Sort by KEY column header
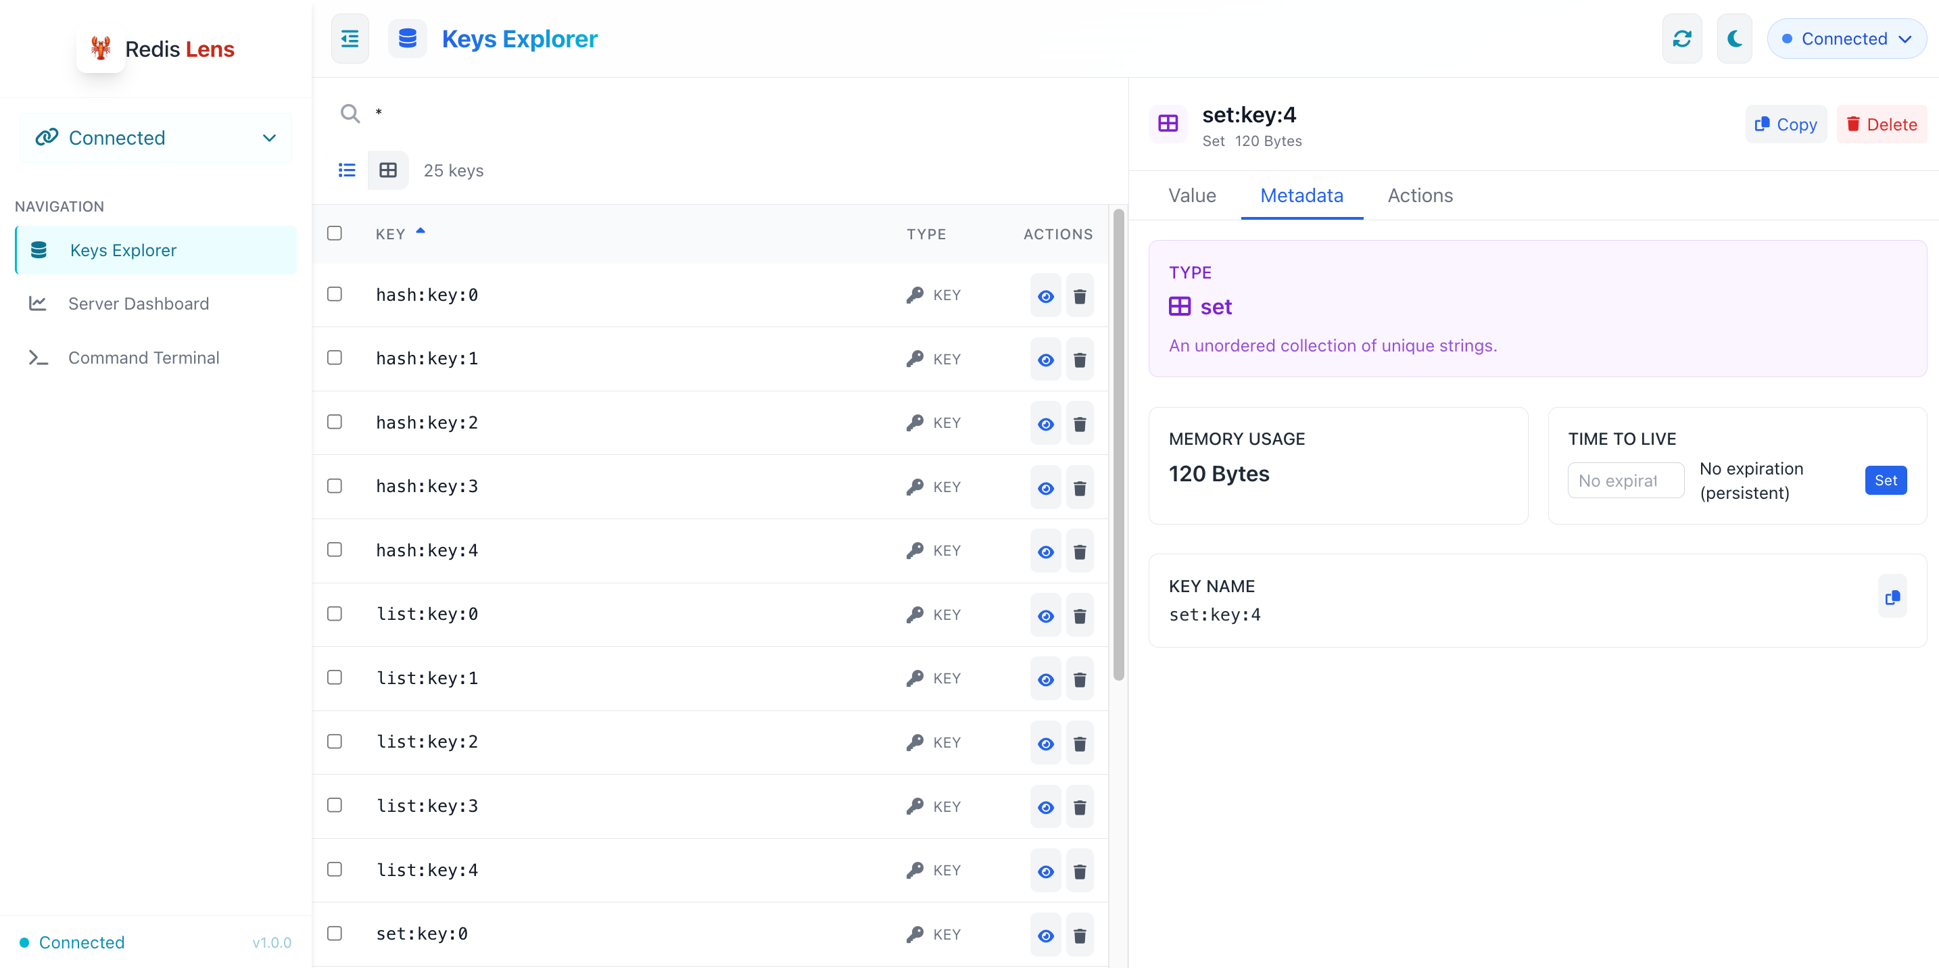Screen dimensions: 1939x968 point(400,234)
